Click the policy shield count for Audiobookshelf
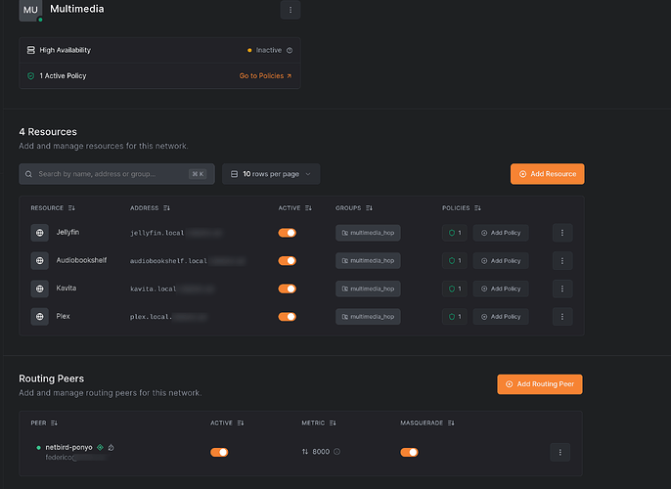The image size is (671, 489). 454,261
